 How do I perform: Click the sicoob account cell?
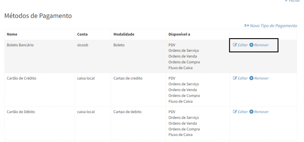(x=83, y=45)
